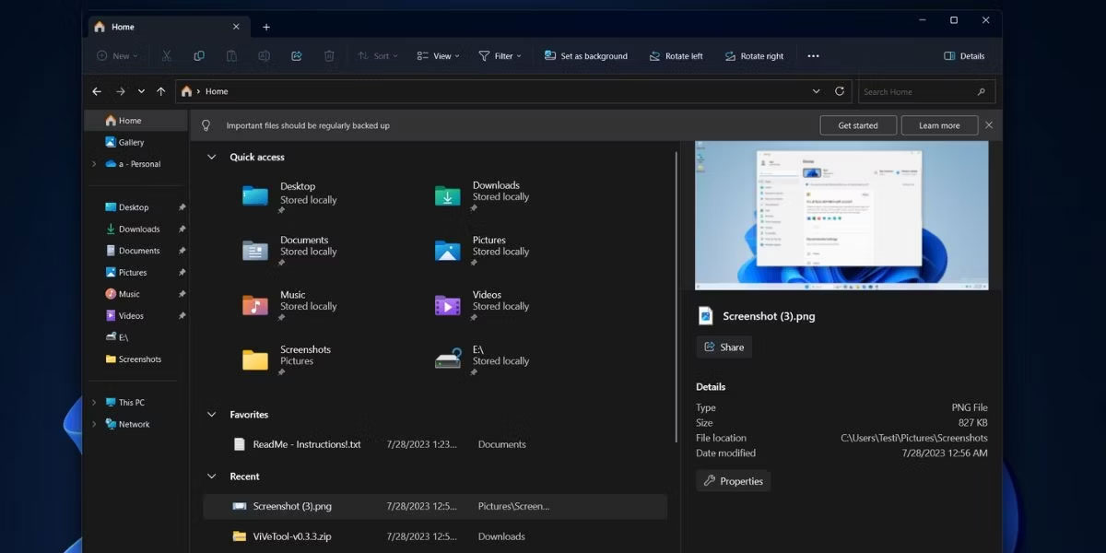Screen dimensions: 1106x553
Task: Click the search magnifier icon
Action: click(981, 91)
